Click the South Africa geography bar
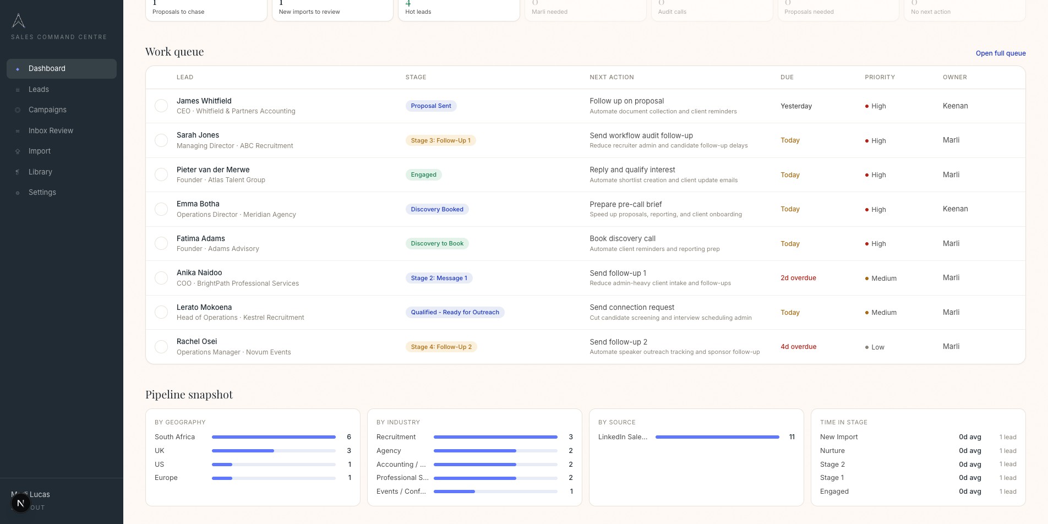Image resolution: width=1048 pixels, height=524 pixels. 274,437
